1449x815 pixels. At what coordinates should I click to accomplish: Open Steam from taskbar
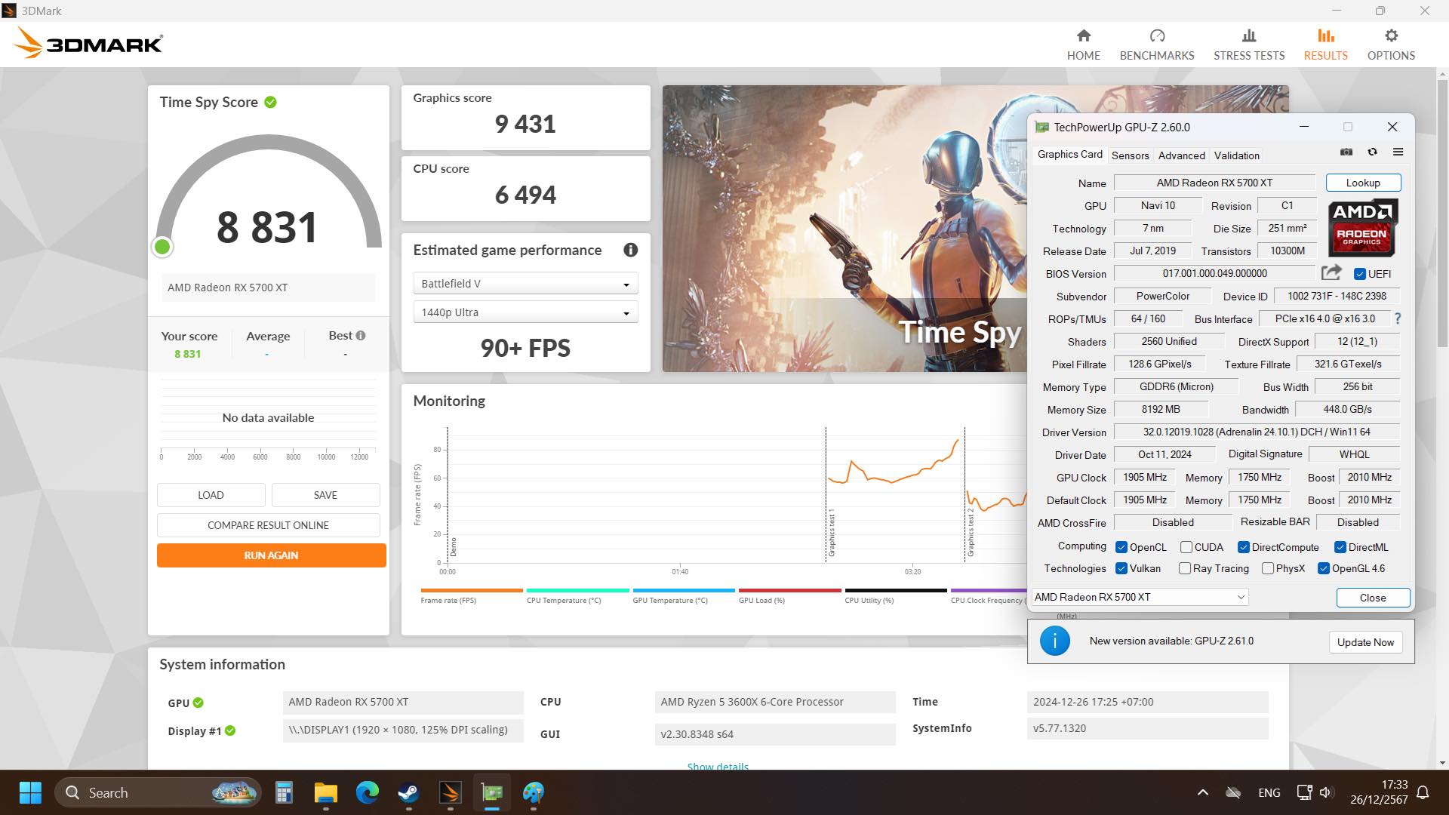pos(408,792)
